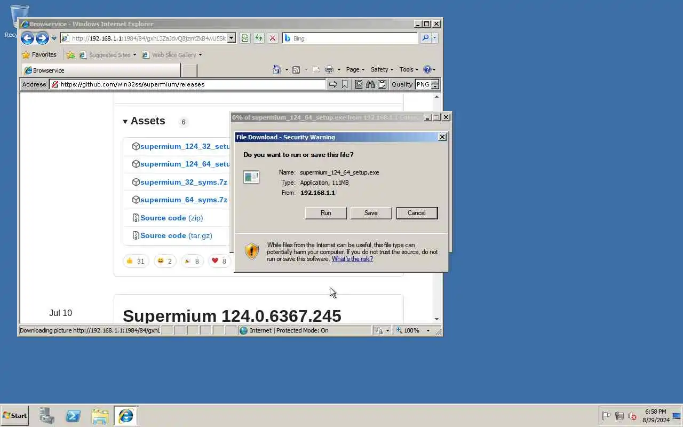Viewport: 683px width, 427px height.
Task: Click the Browservice Address URL field
Action: pos(187,84)
